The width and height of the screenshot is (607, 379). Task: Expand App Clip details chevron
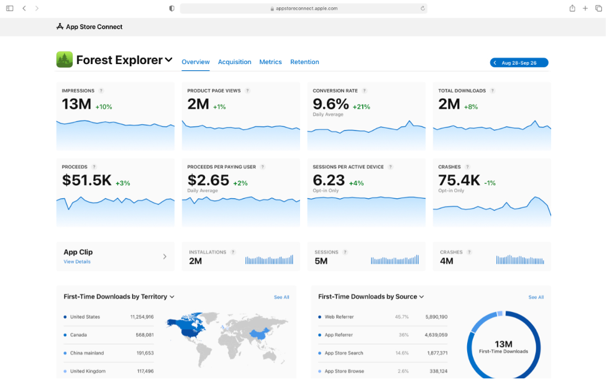165,256
